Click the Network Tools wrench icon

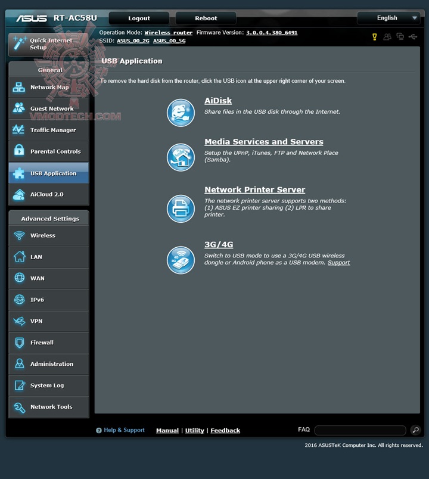tap(20, 408)
